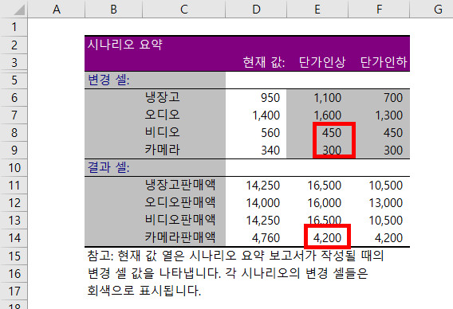Select column E header
Image resolution: width=453 pixels, height=309 pixels.
coord(317,9)
